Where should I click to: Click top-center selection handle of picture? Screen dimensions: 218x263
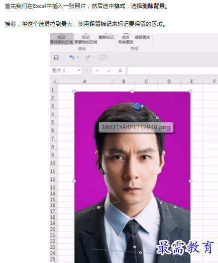pyautogui.click(x=132, y=91)
